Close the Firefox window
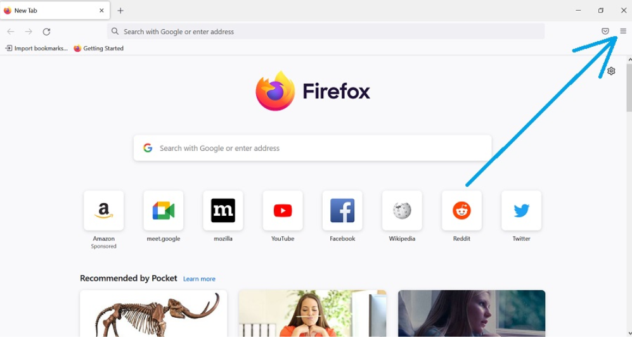The image size is (632, 345). [x=624, y=11]
